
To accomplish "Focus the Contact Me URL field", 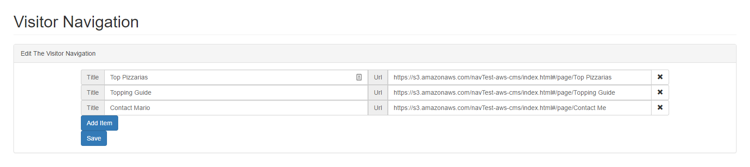I will click(519, 108).
